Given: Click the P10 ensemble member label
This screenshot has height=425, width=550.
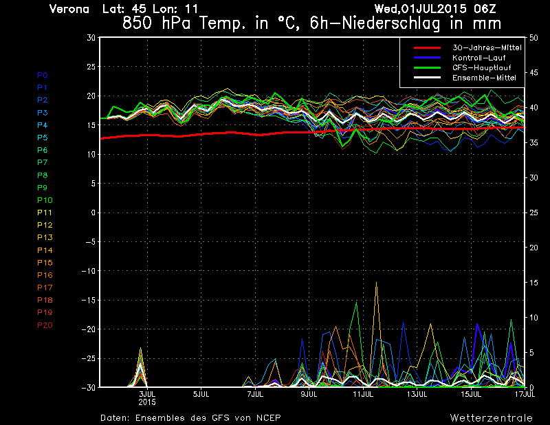Looking at the screenshot, I should point(44,200).
